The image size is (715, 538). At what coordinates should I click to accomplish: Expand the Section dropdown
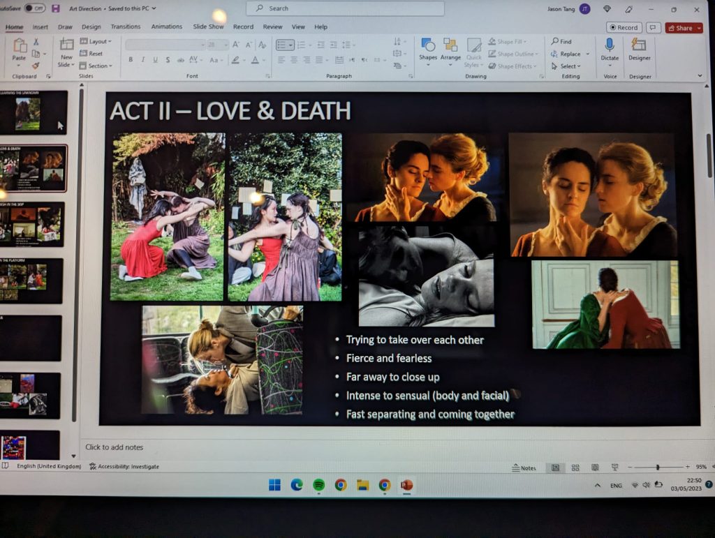[96, 66]
